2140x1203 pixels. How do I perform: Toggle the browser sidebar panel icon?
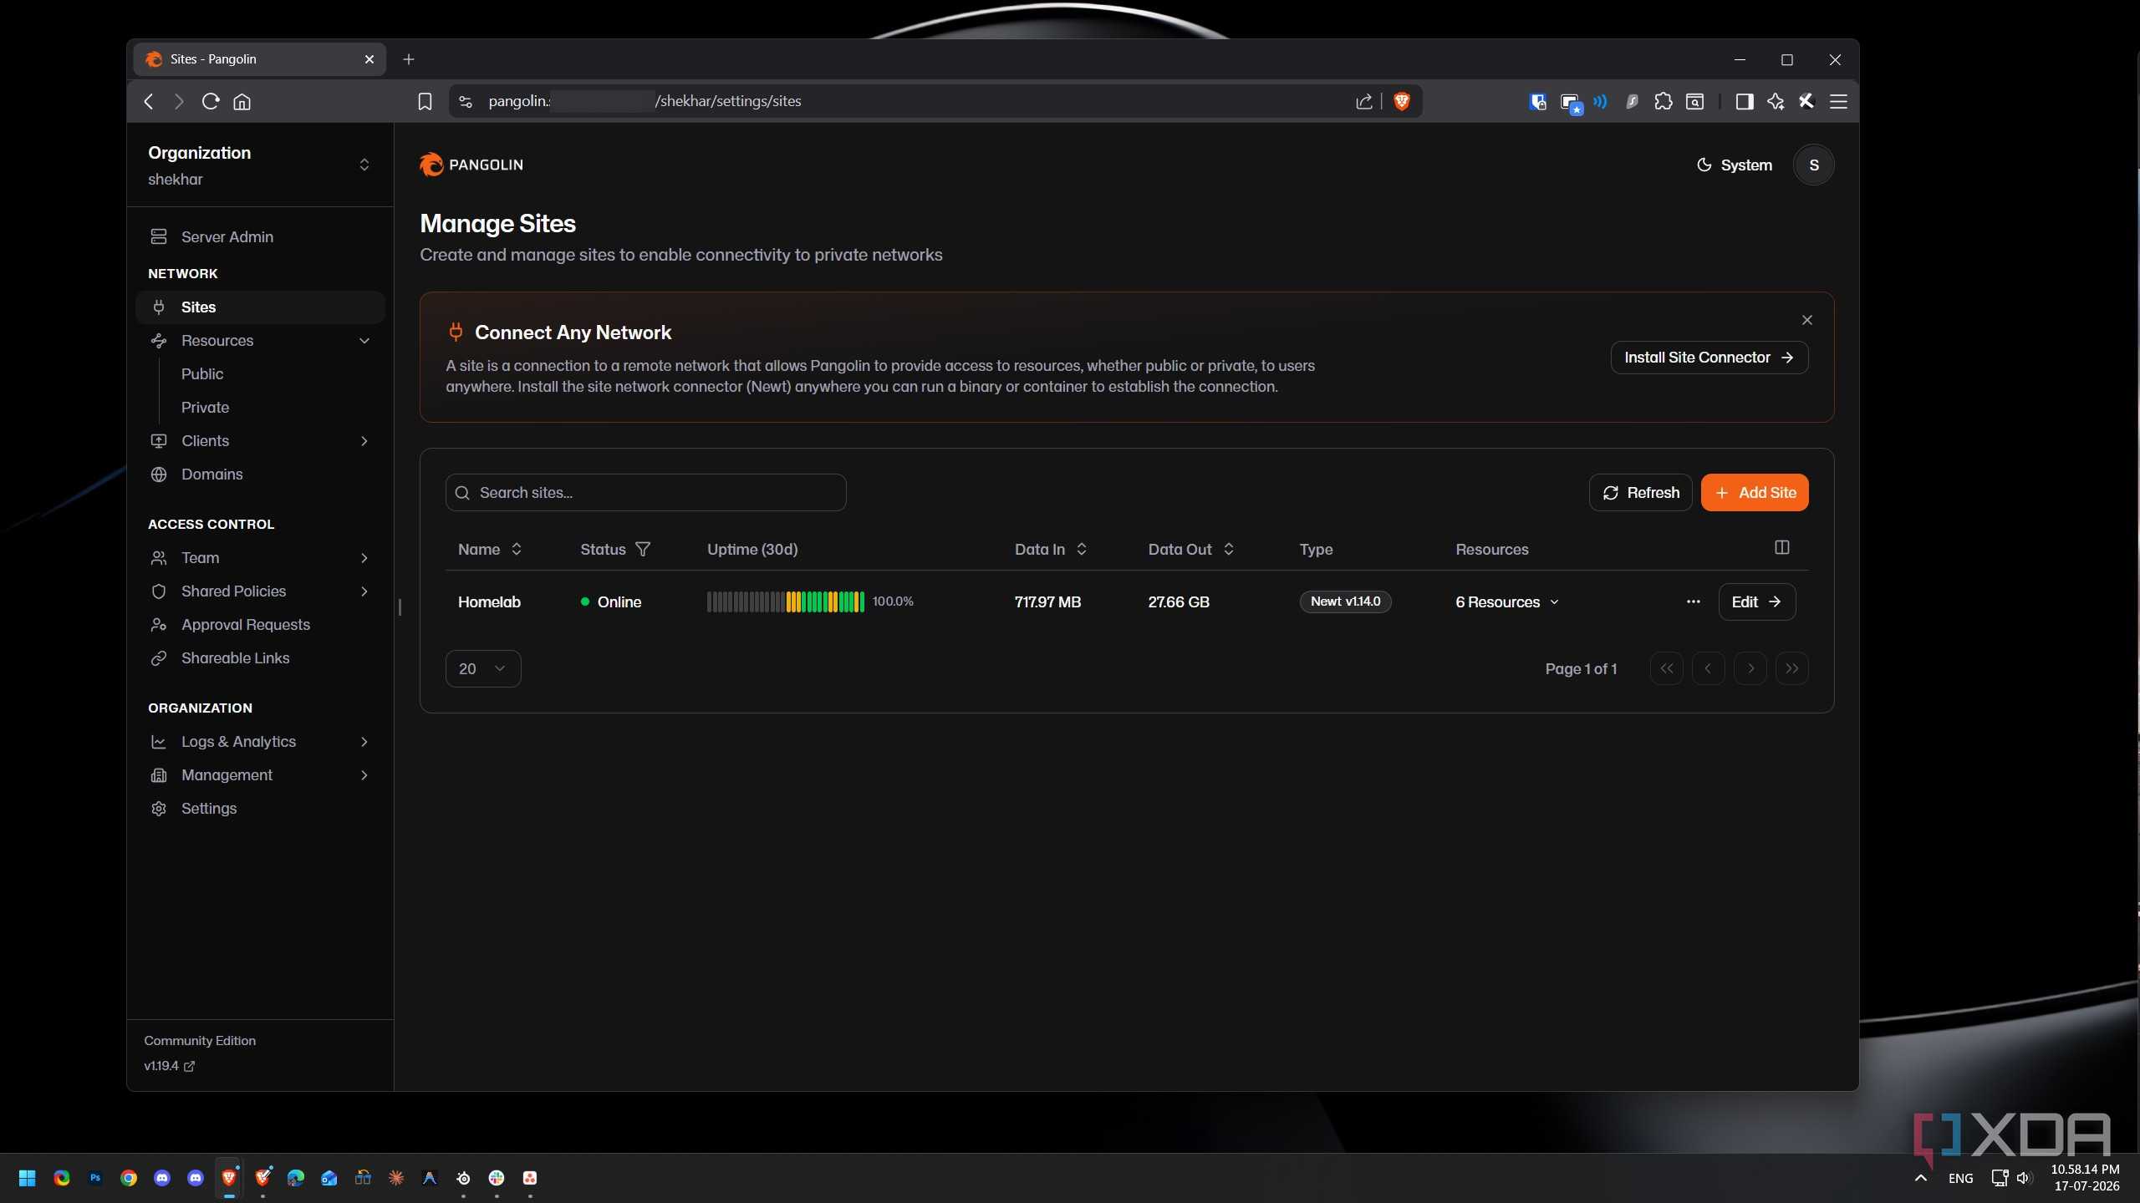point(1744,101)
